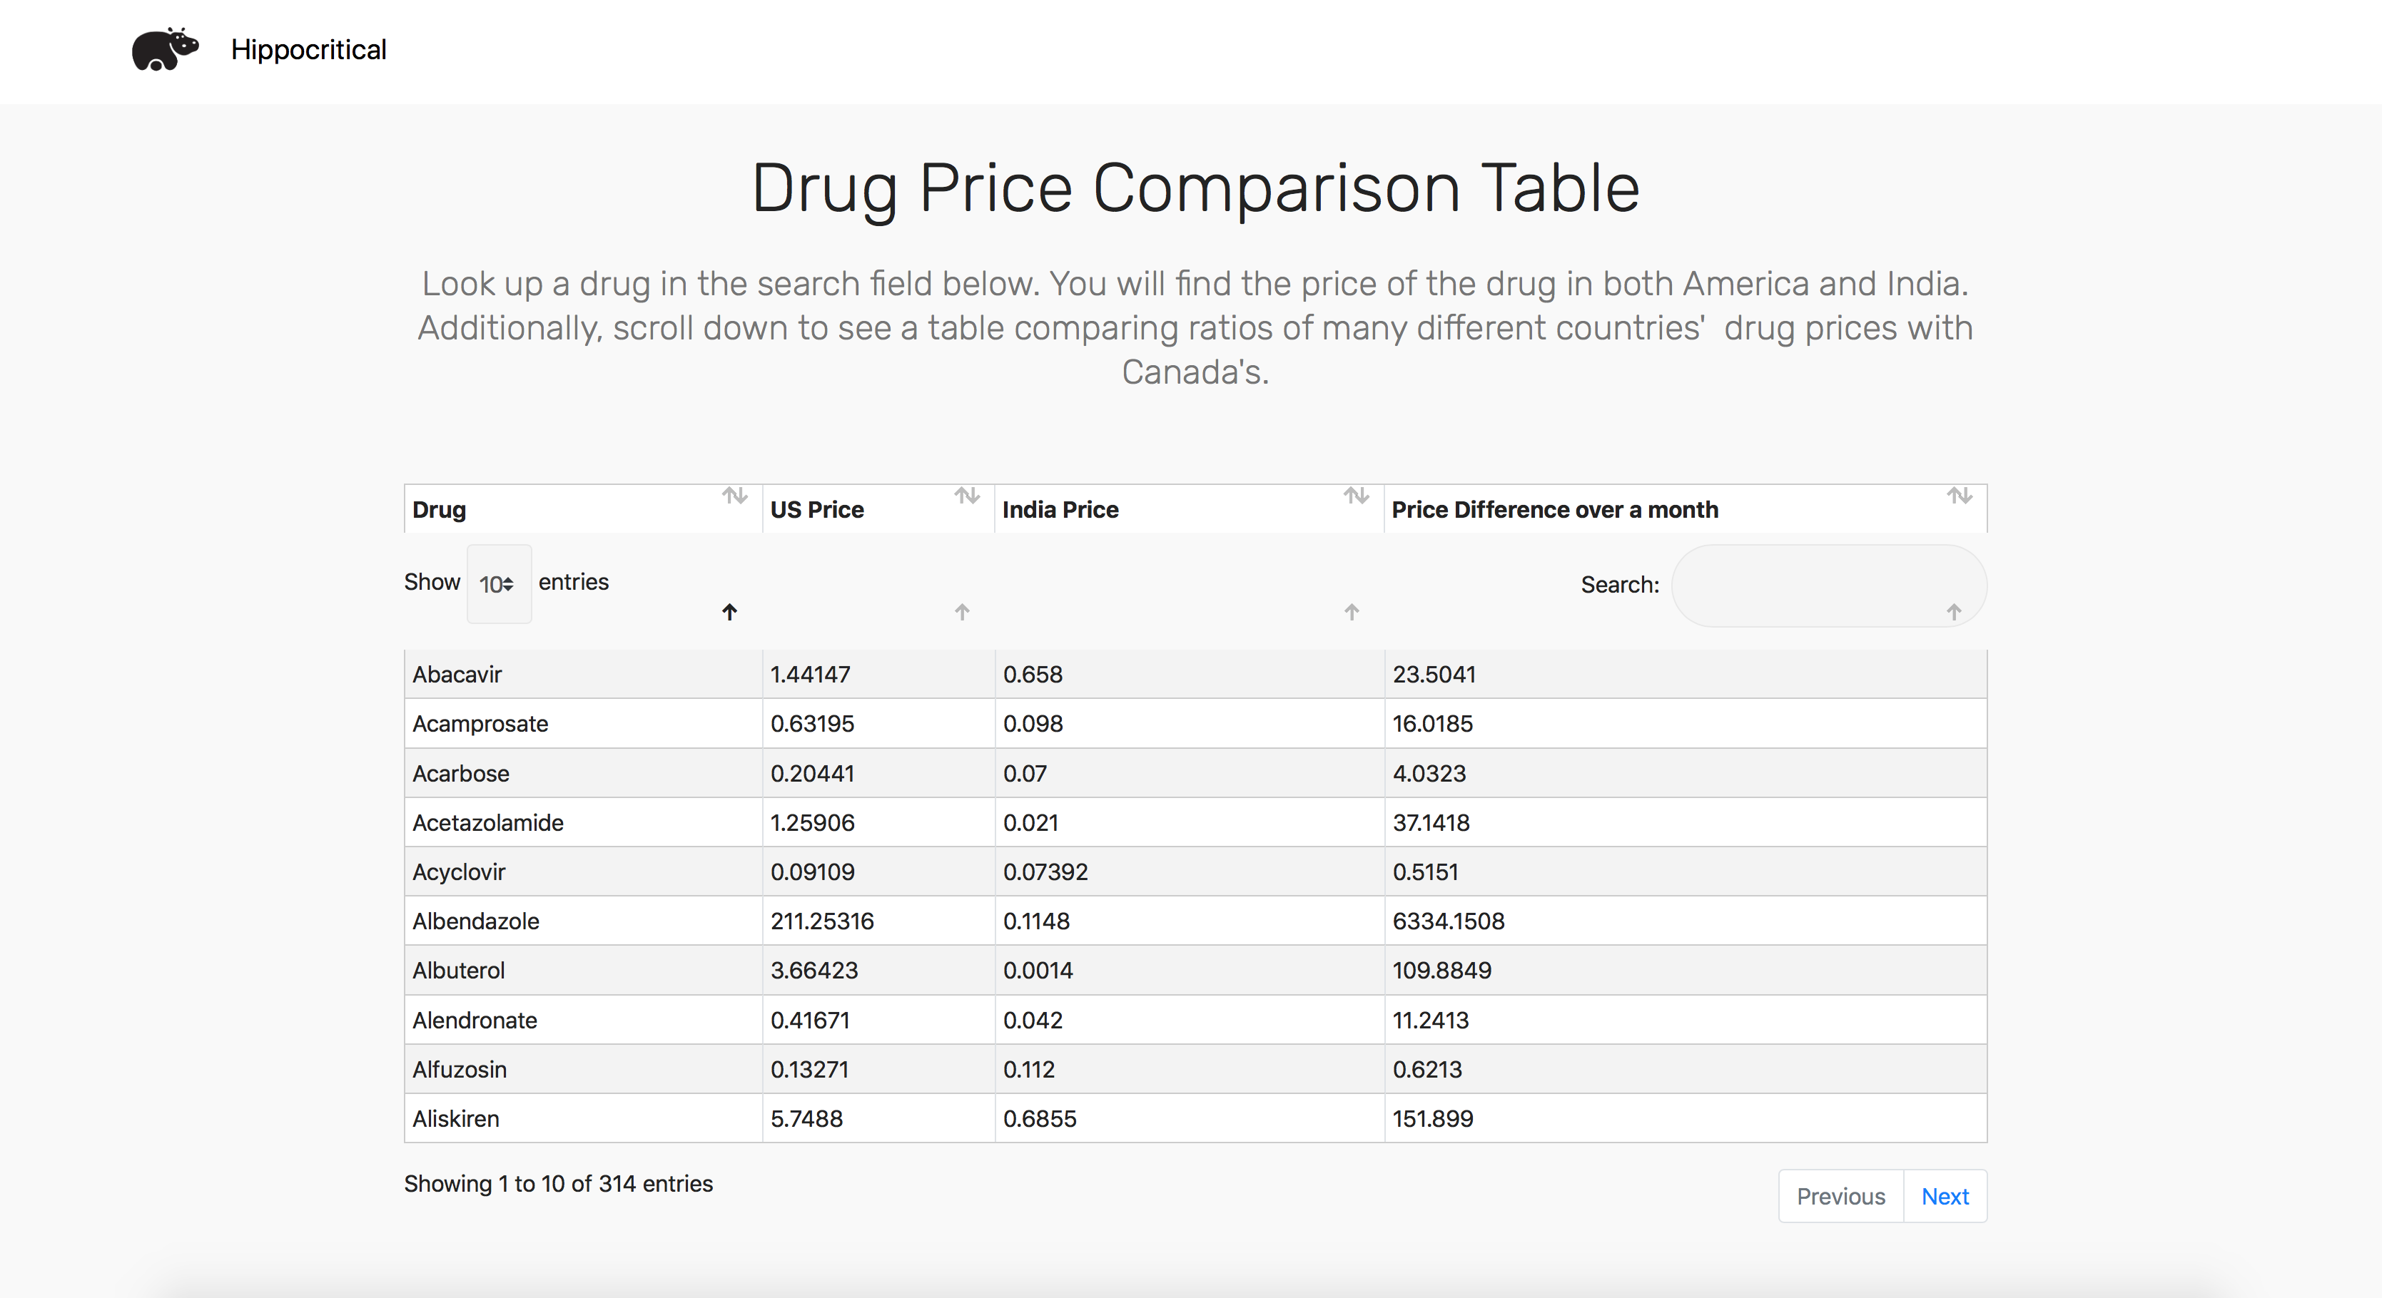Click sort arrows icon in US Price header

(967, 496)
